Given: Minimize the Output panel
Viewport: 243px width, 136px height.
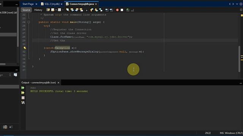Looking at the screenshot, I should (241, 83).
